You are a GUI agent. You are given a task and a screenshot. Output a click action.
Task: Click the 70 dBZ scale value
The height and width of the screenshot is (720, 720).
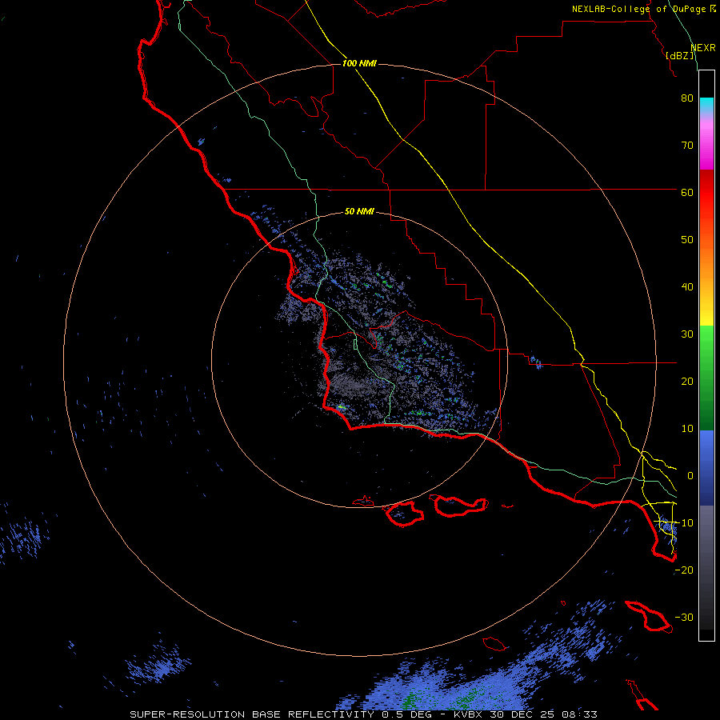[x=687, y=146]
